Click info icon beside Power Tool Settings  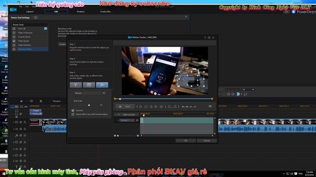tap(36, 18)
